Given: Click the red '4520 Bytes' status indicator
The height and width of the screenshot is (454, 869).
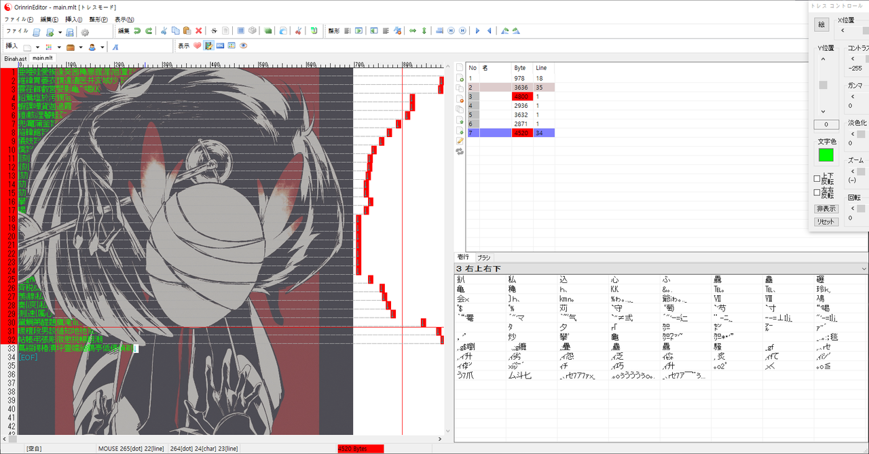Looking at the screenshot, I should tap(360, 449).
